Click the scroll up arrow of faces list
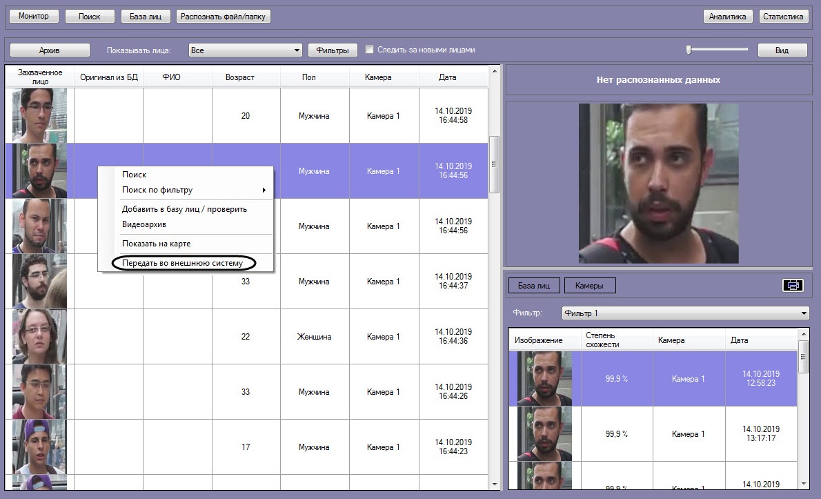Screen dimensions: 821x499 pyautogui.click(x=495, y=70)
